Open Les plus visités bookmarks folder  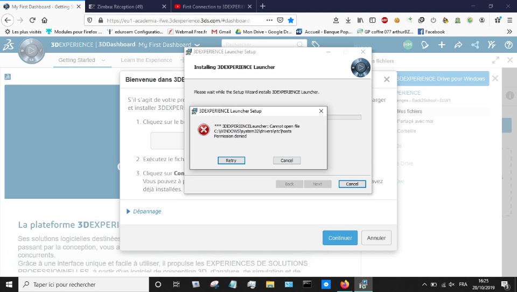click(x=23, y=32)
